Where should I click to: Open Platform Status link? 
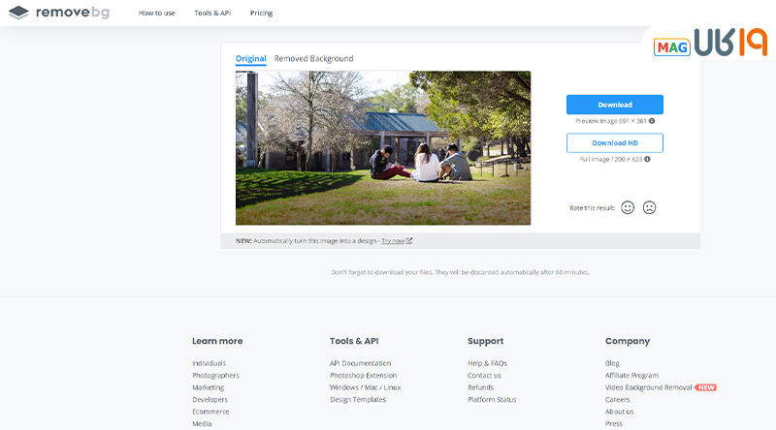point(492,399)
